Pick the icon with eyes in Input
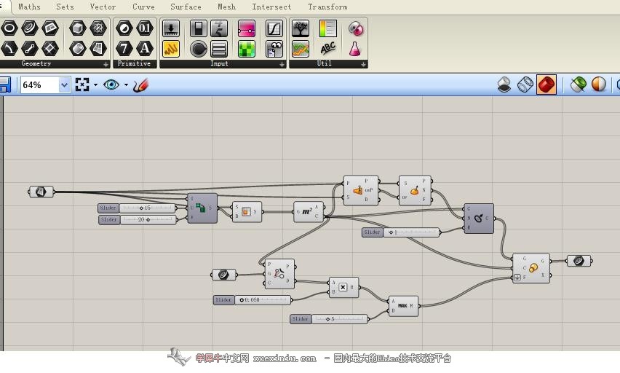620x373 pixels. point(274,49)
